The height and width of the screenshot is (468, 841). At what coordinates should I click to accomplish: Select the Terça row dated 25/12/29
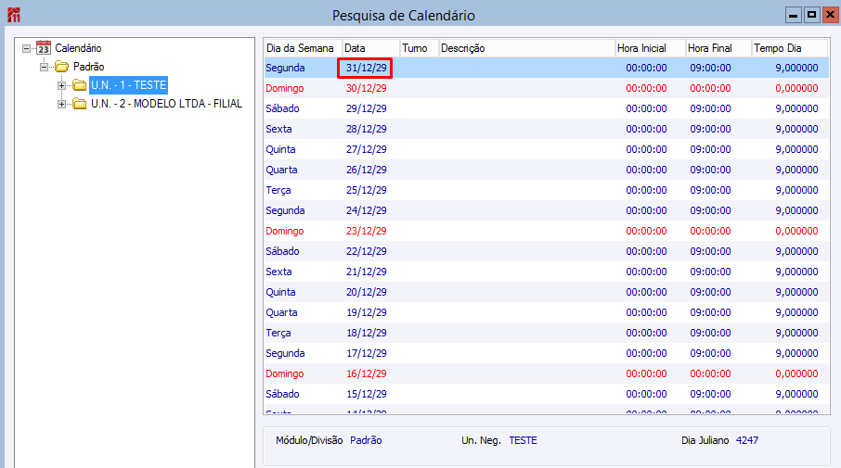(547, 190)
